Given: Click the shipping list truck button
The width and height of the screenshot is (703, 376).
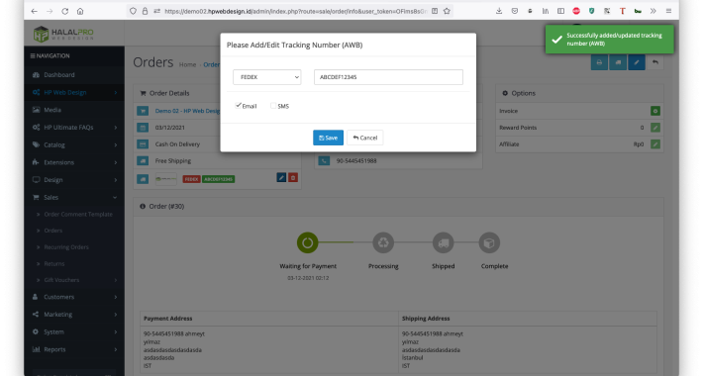Looking at the screenshot, I should pyautogui.click(x=618, y=62).
